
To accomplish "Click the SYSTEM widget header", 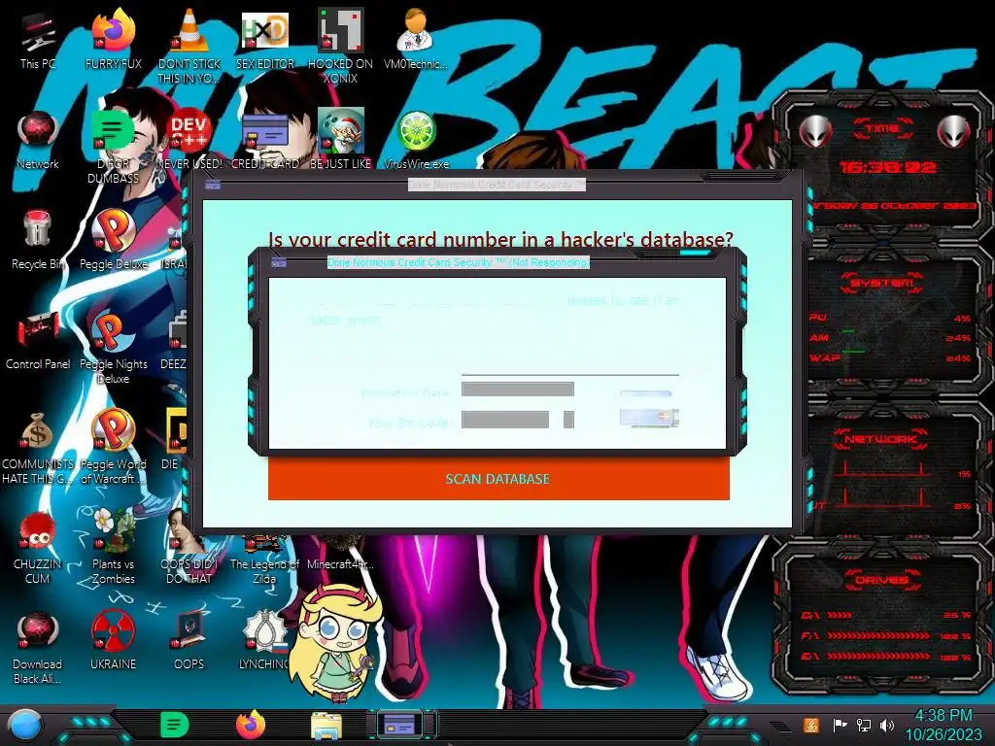I will (882, 283).
